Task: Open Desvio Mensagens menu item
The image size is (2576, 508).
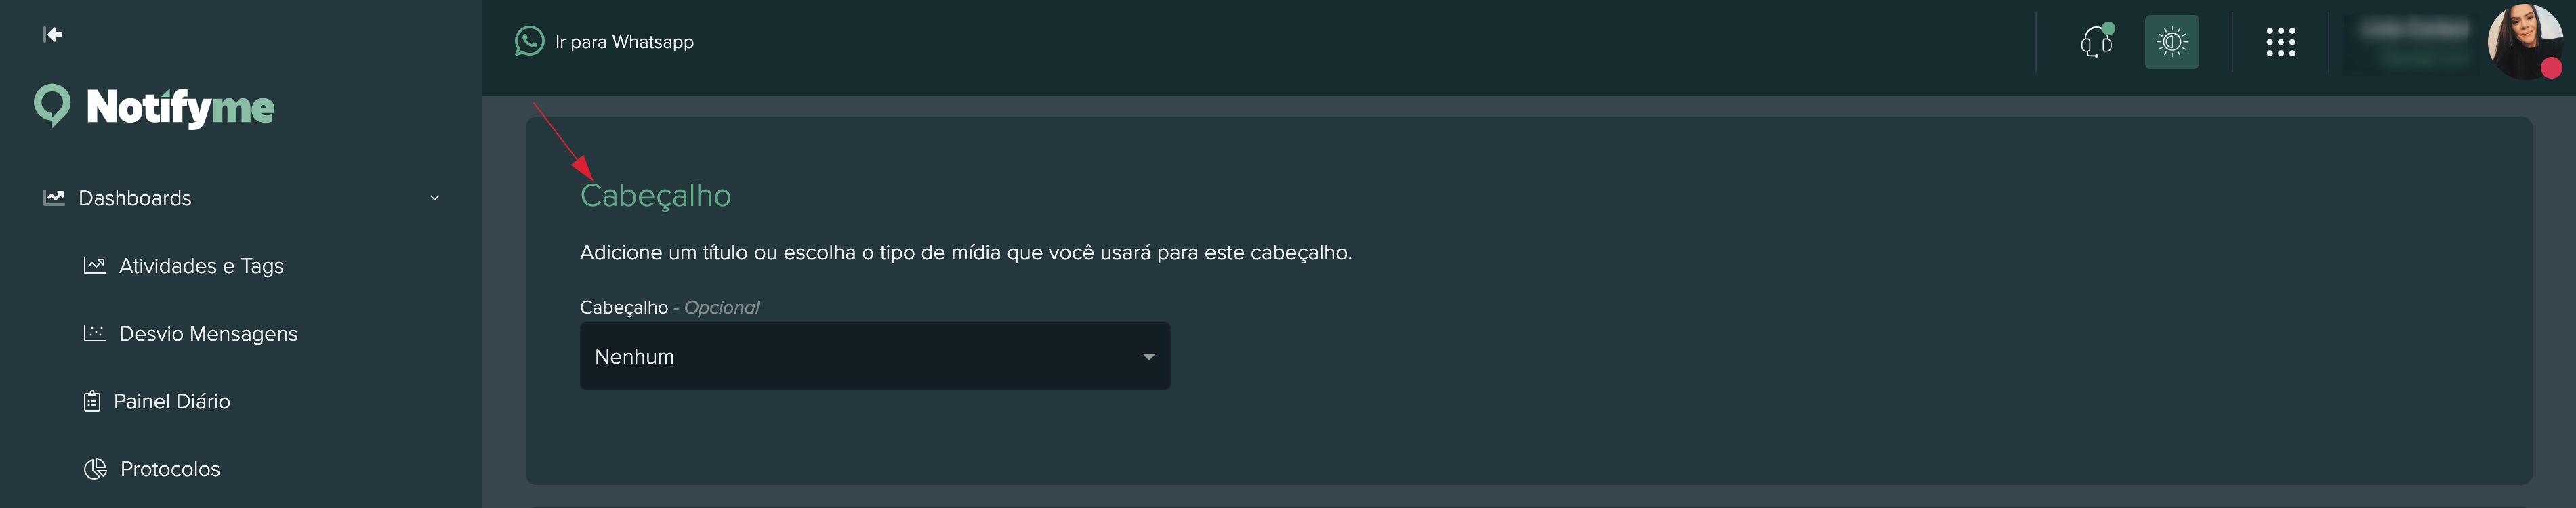Action: [x=208, y=334]
